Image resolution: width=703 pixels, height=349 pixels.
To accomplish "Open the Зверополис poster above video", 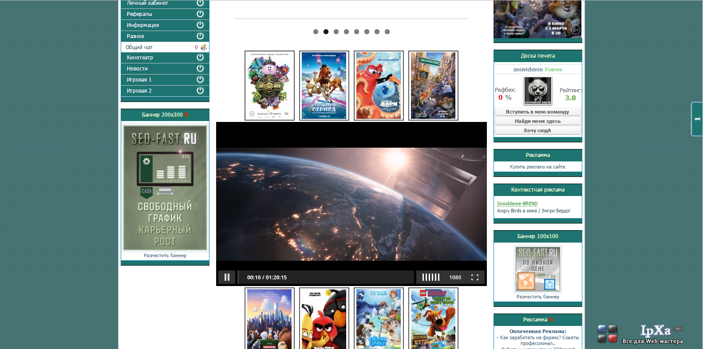I will point(433,86).
